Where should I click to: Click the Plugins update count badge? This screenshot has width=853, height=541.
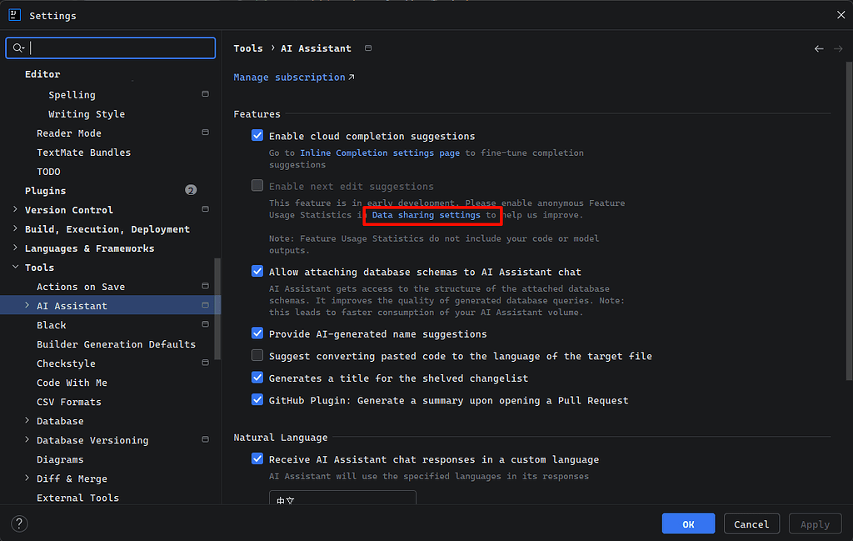tap(191, 190)
